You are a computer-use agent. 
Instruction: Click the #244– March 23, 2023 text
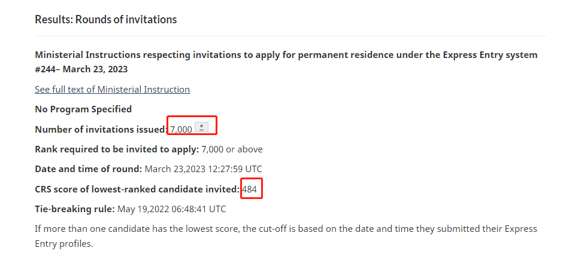[x=81, y=69]
